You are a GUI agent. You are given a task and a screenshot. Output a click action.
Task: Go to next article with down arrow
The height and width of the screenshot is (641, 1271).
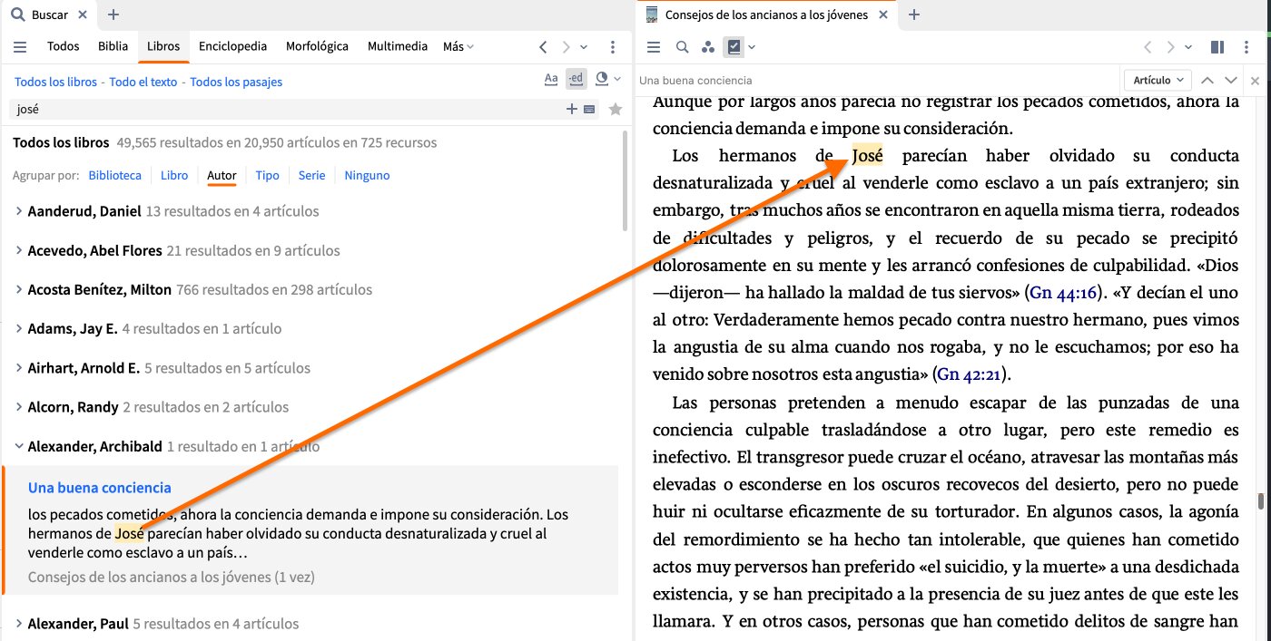1231,80
